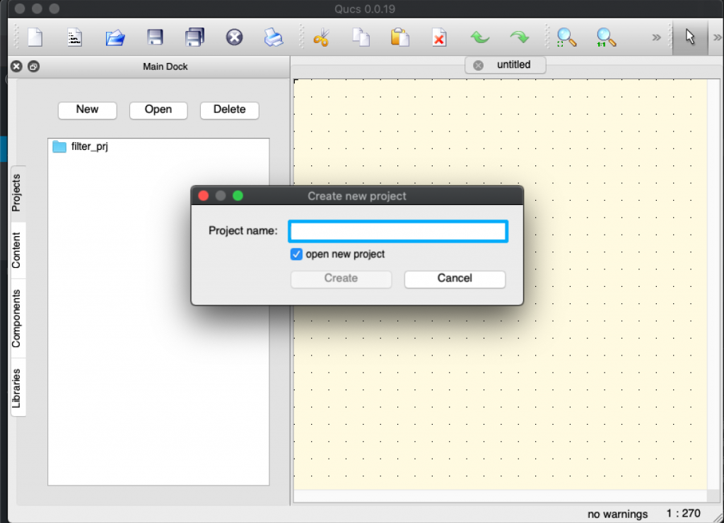724x523 pixels.
Task: Close current document circle-X toolbar icon
Action: 235,37
